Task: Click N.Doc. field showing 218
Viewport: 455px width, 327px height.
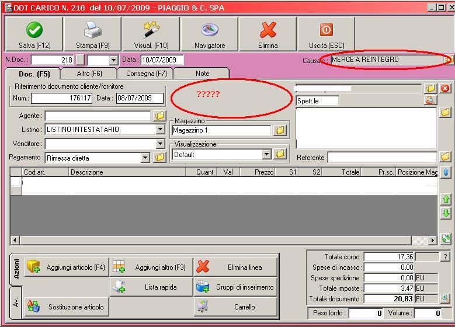Action: tap(52, 60)
